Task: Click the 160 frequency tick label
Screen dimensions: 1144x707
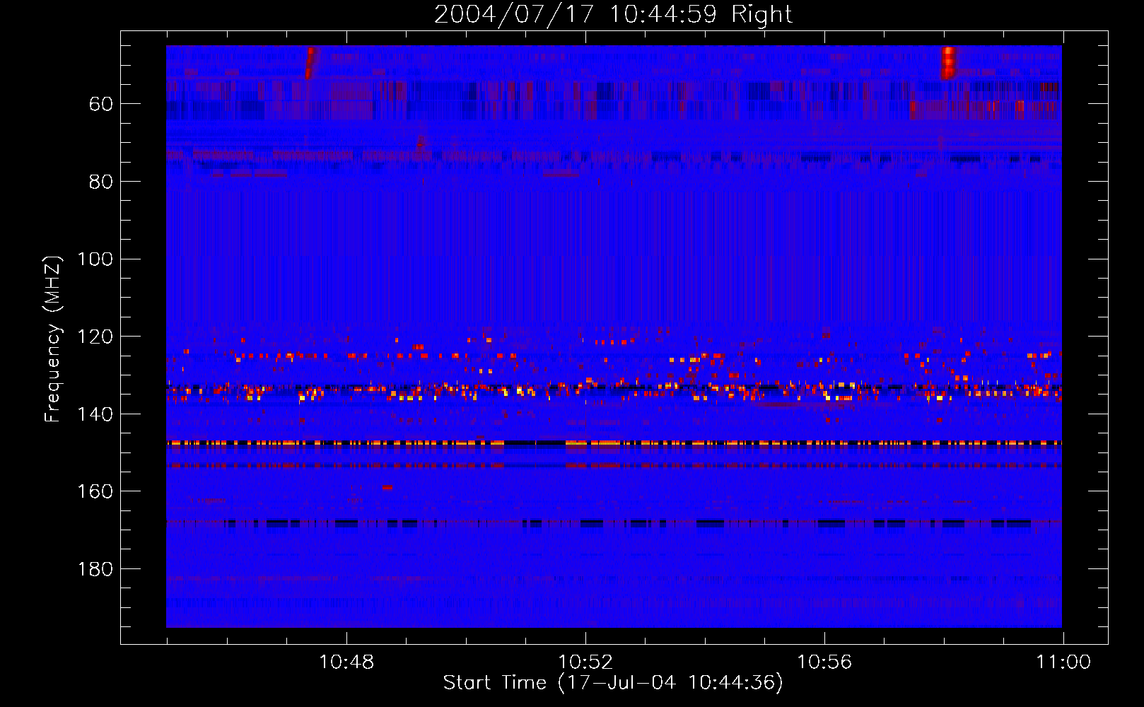Action: tap(95, 491)
